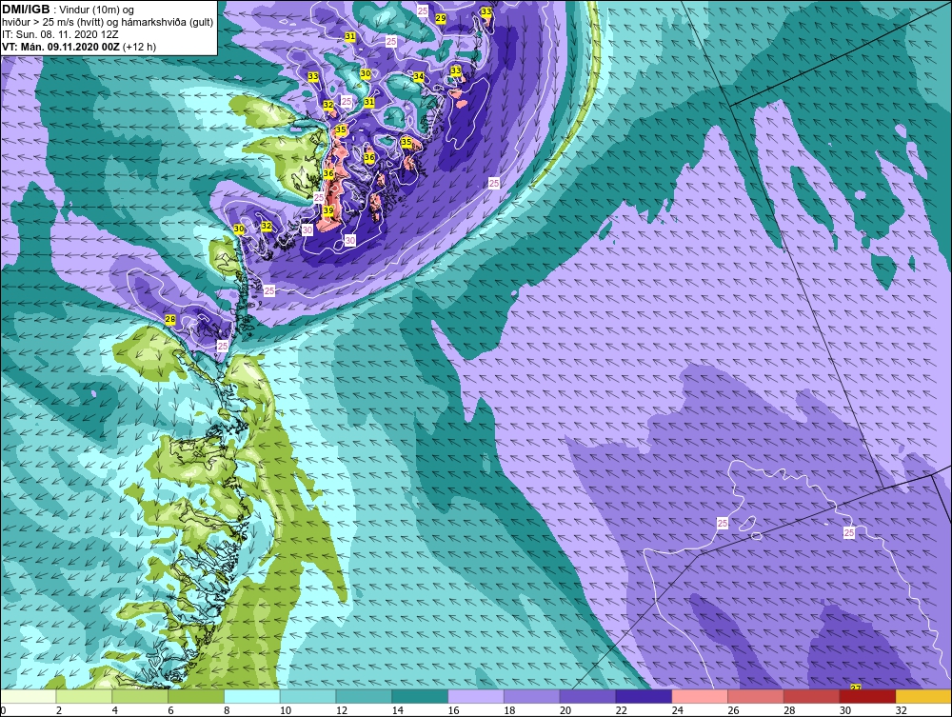Select the orange legend swatch above 32 m/s
Image resolution: width=952 pixels, height=717 pixels.
[923, 696]
